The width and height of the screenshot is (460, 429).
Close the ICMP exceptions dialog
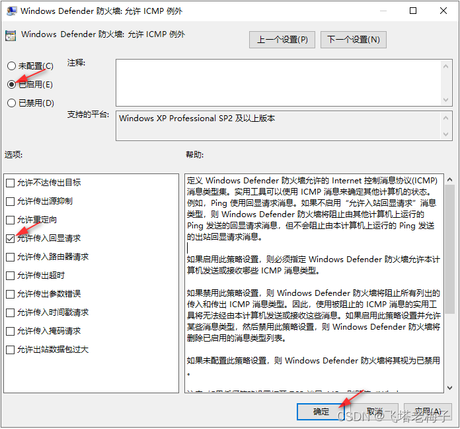pos(443,11)
